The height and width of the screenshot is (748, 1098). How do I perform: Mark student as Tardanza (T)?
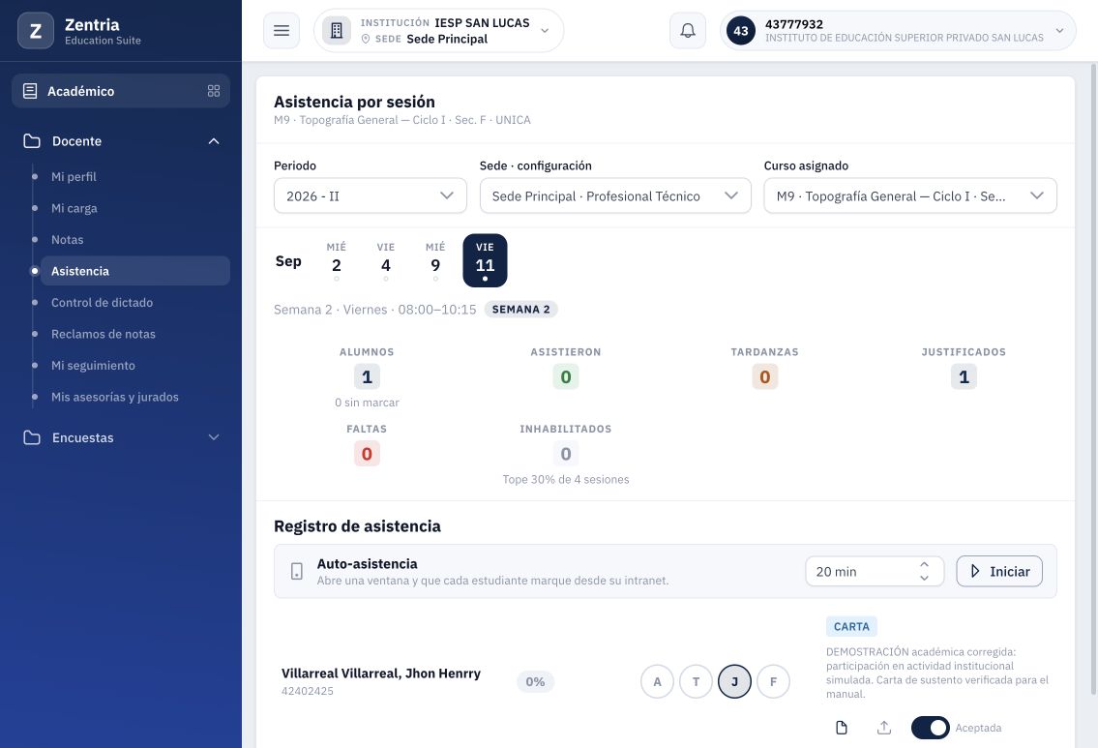pyautogui.click(x=697, y=681)
